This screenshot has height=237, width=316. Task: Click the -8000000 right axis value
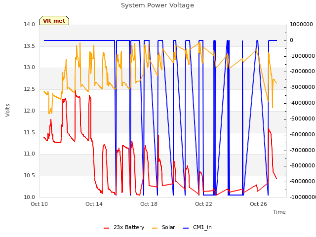(302, 166)
